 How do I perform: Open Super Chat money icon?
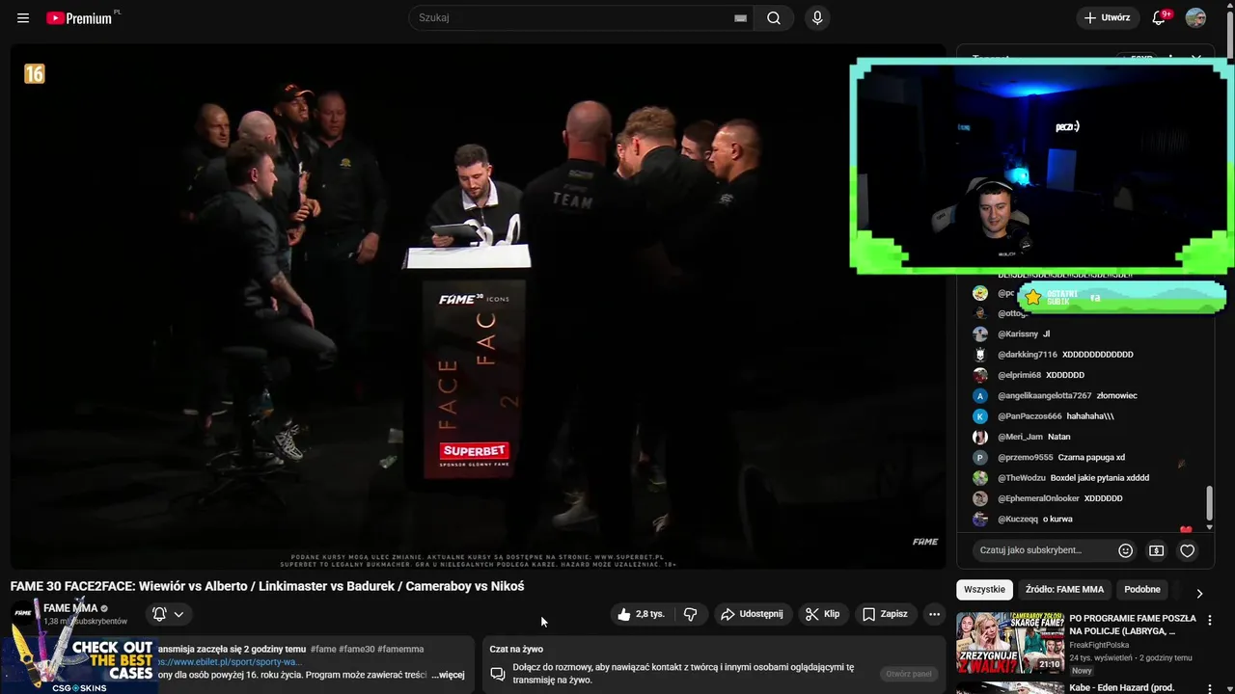[x=1156, y=550]
